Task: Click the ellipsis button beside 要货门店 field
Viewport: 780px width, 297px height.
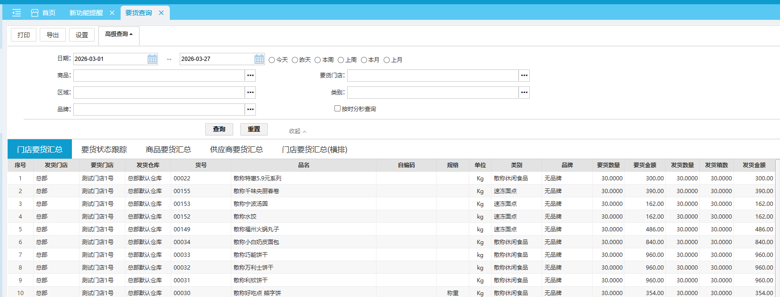Action: pos(524,76)
